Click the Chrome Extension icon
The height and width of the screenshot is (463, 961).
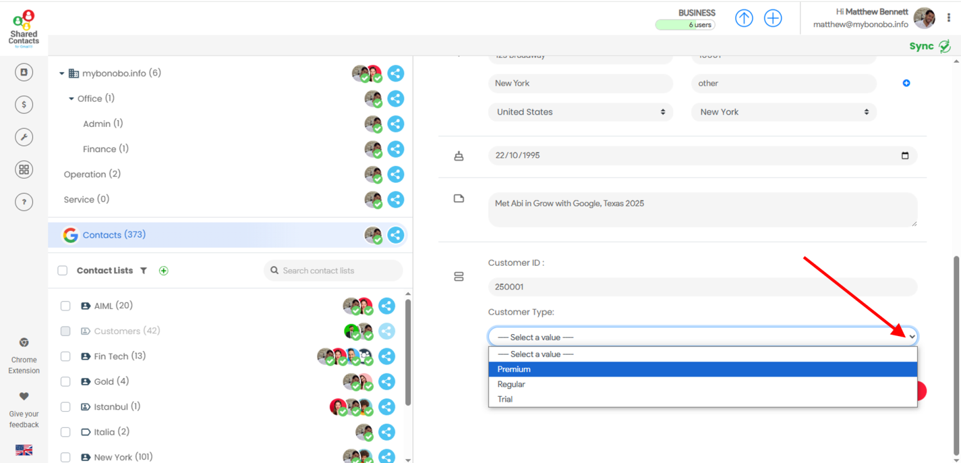(24, 342)
